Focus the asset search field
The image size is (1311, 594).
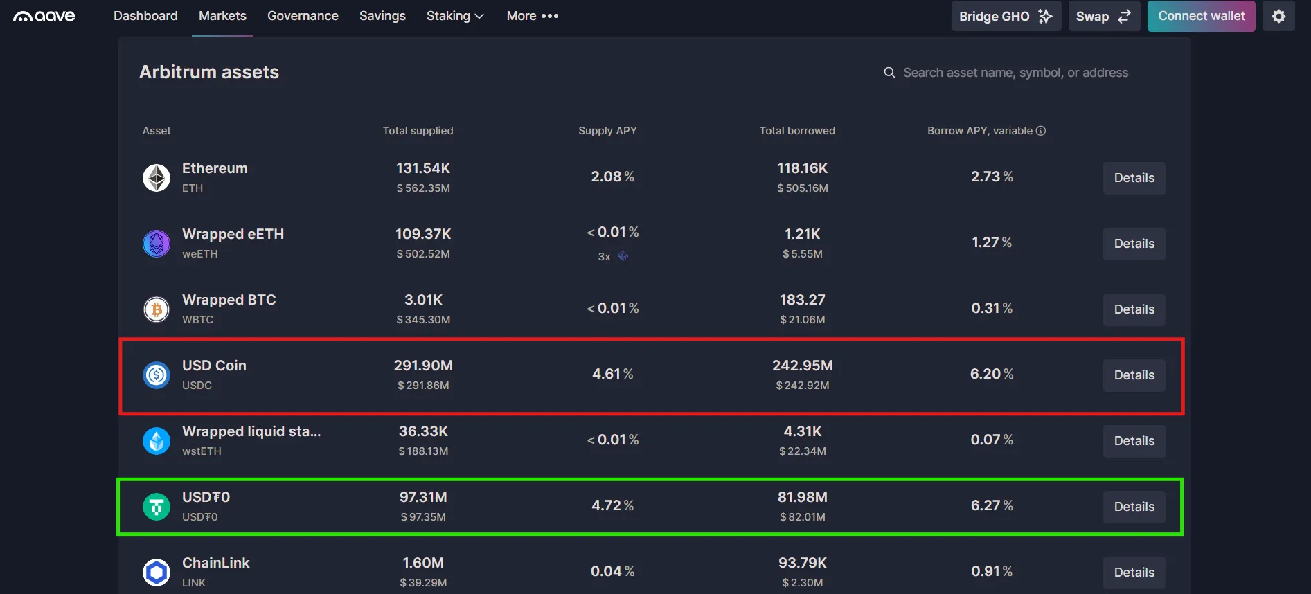pyautogui.click(x=1015, y=73)
